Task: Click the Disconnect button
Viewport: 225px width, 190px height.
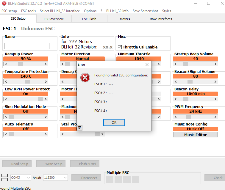Action: tap(86, 178)
